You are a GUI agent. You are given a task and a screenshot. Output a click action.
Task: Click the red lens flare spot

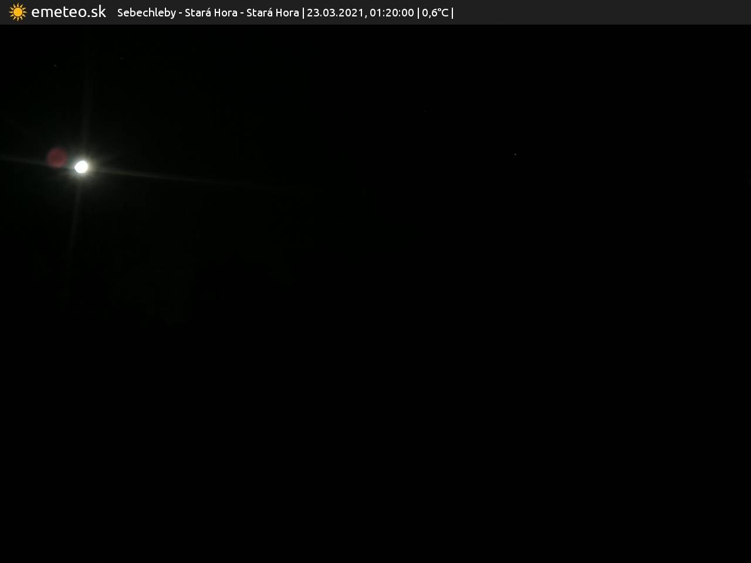57,158
